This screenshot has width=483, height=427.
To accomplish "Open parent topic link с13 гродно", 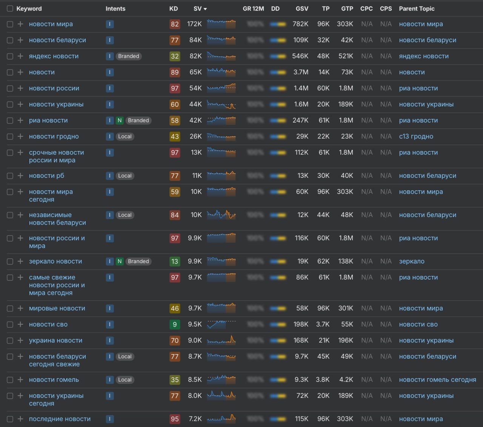I will pyautogui.click(x=416, y=137).
